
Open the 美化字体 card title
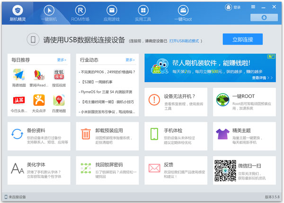coord(36,165)
